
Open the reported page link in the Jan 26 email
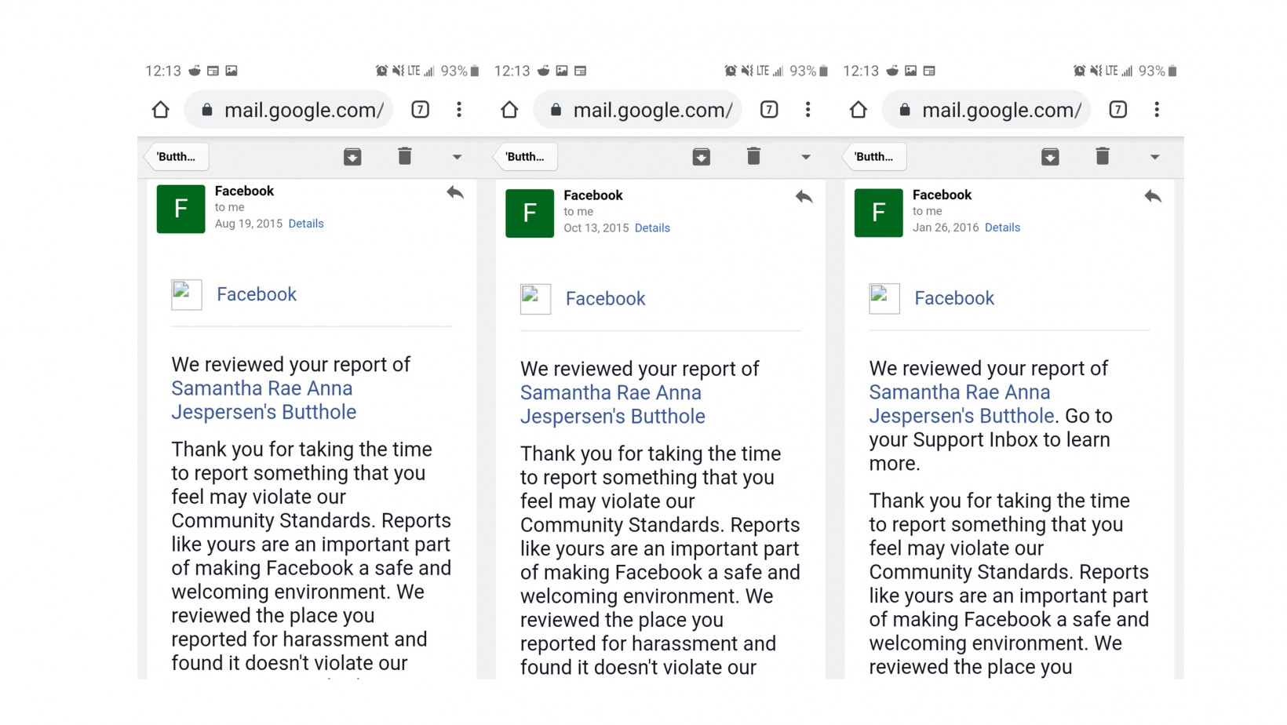click(961, 404)
